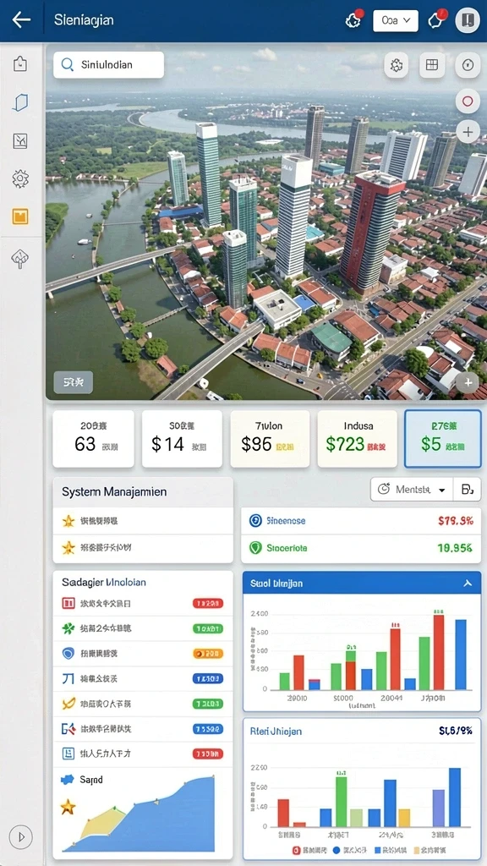Viewport: 487px width, 866px height.
Task: Select the orange highlighted sidebar icon
Action: click(x=20, y=216)
